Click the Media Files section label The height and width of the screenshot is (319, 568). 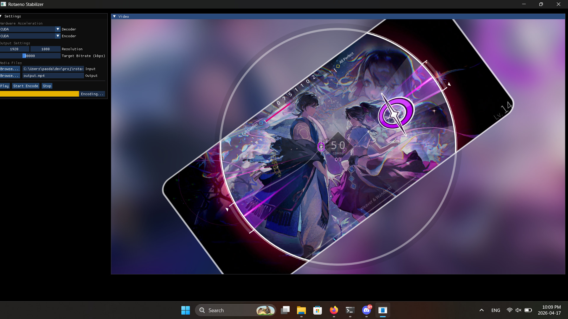[x=11, y=63]
